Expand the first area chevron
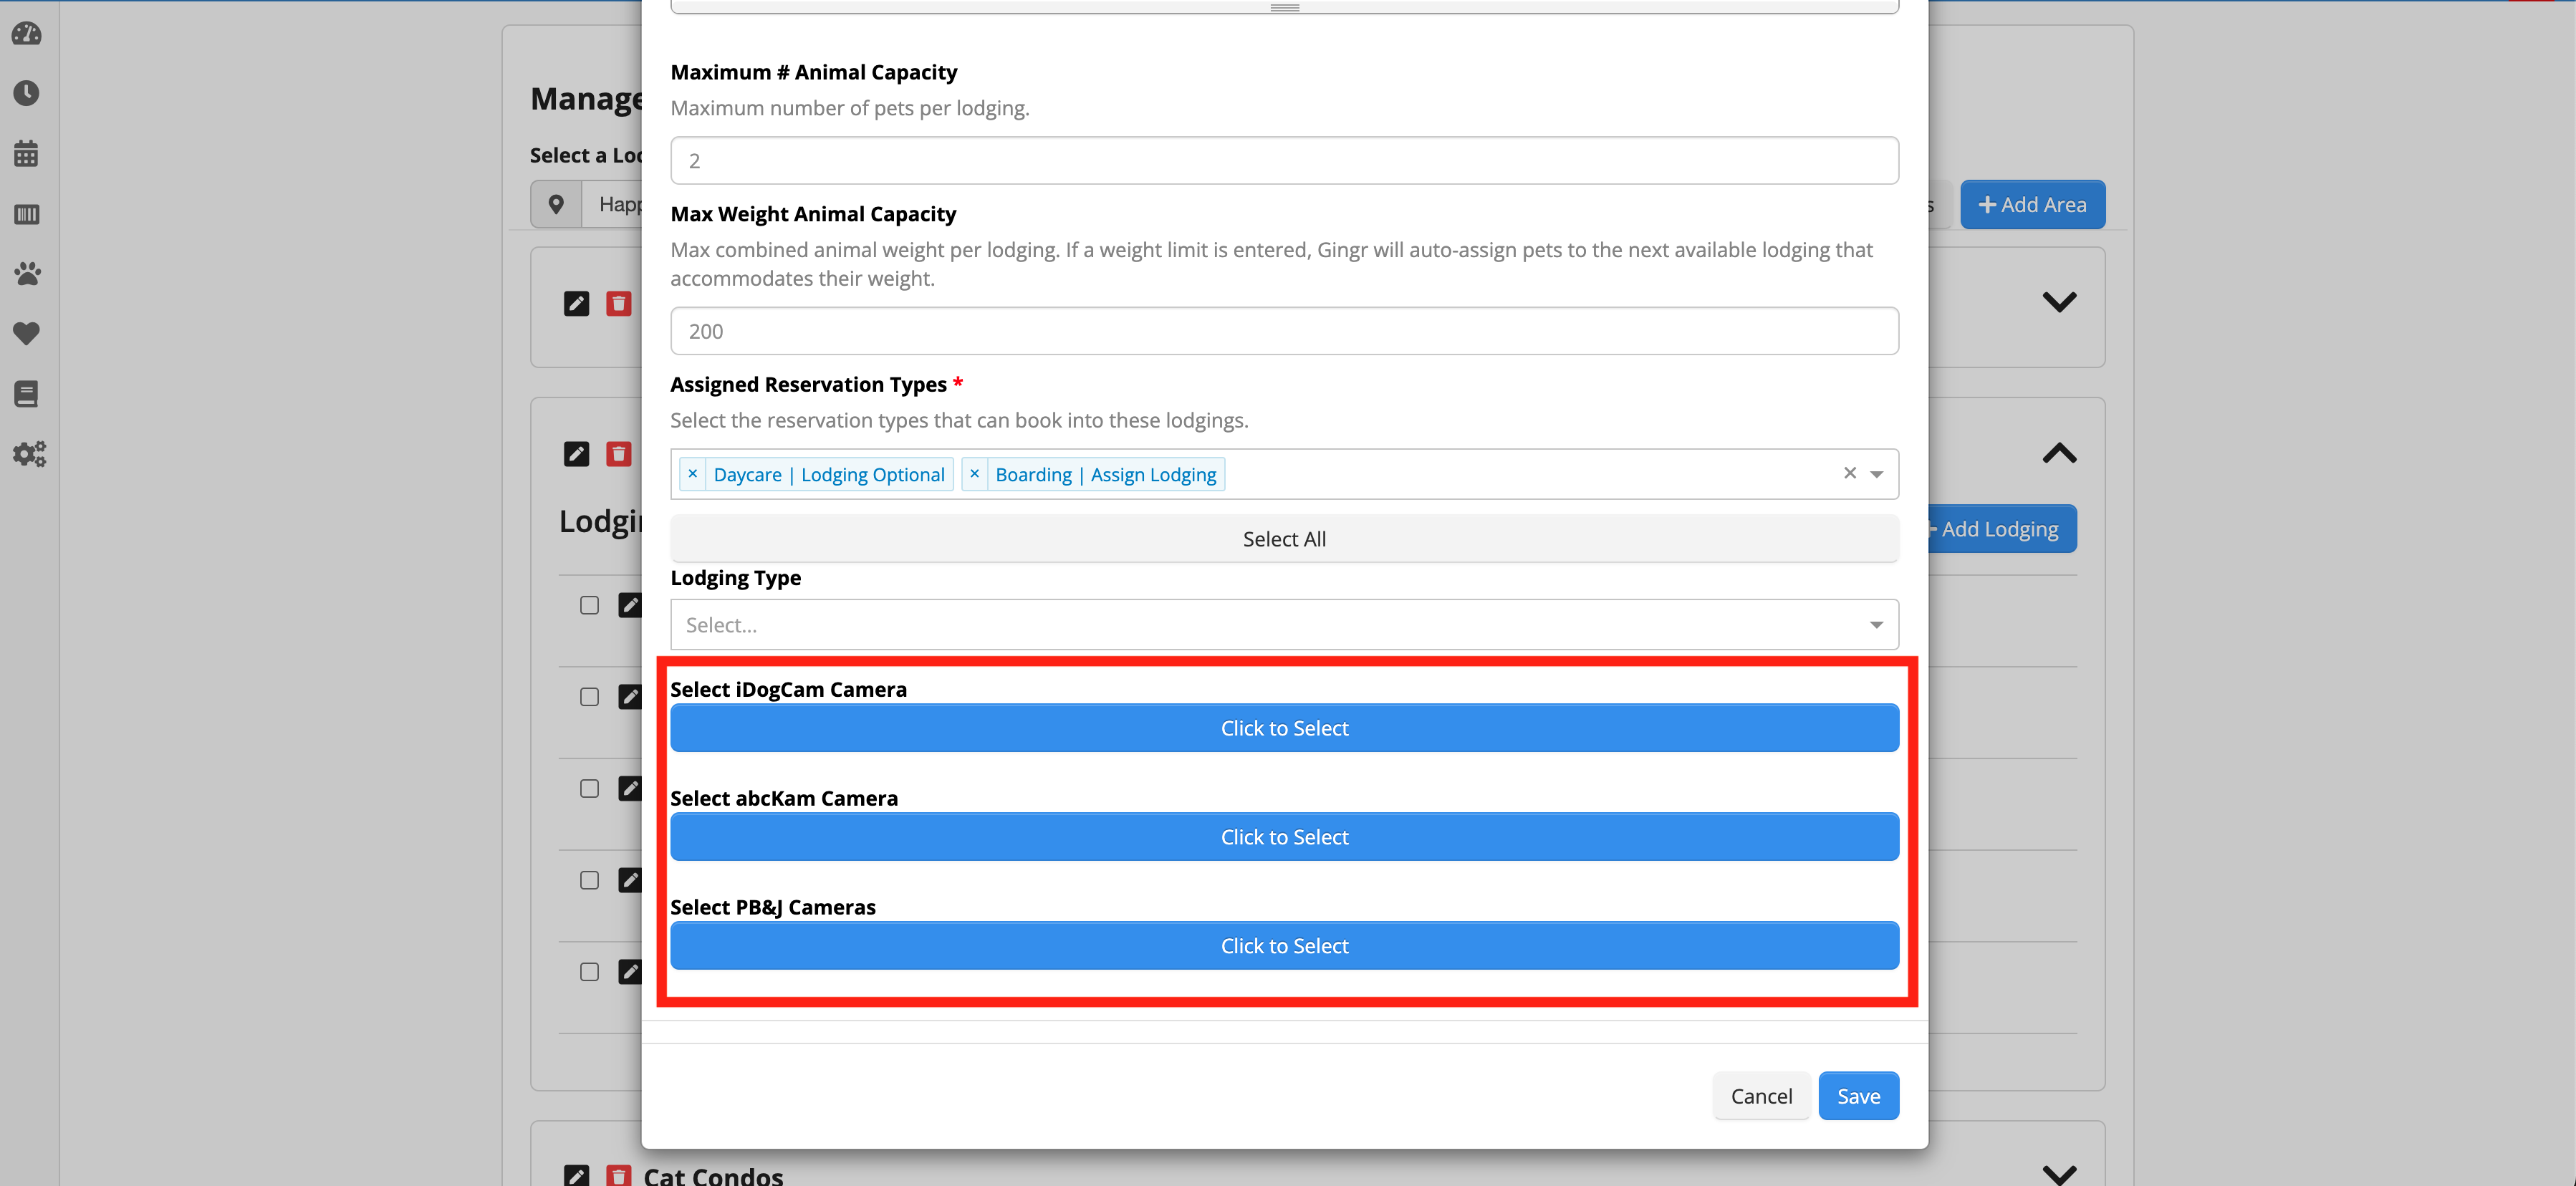This screenshot has height=1186, width=2576. (2059, 302)
